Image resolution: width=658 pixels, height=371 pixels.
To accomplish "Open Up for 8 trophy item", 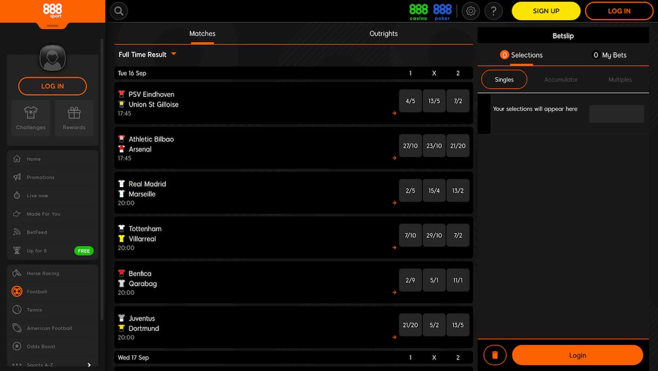I will pyautogui.click(x=53, y=251).
